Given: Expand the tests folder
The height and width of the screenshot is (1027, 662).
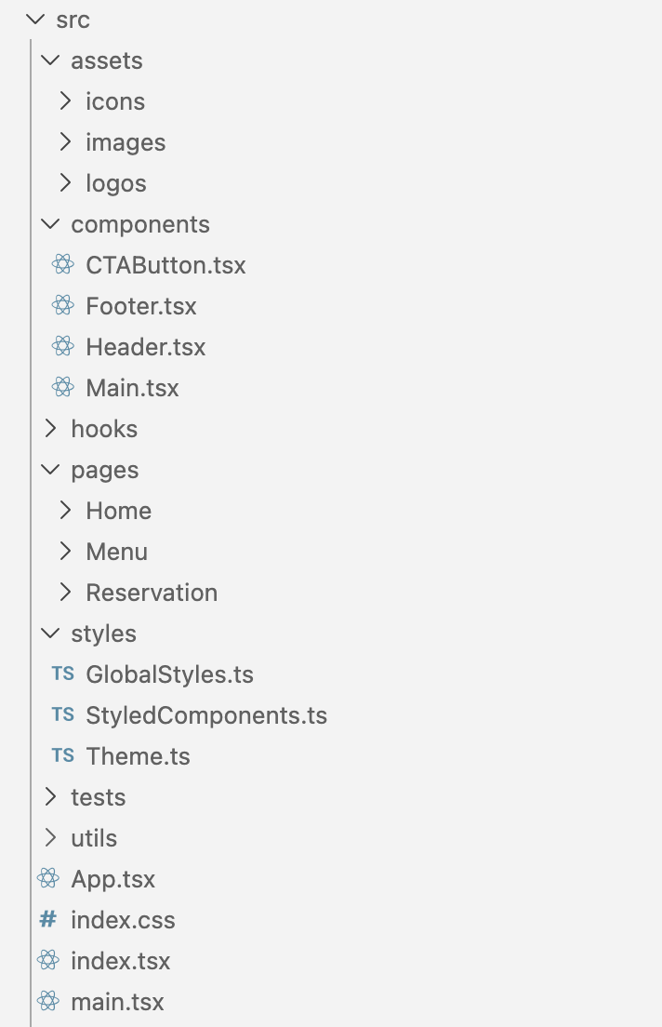Looking at the screenshot, I should 98,797.
